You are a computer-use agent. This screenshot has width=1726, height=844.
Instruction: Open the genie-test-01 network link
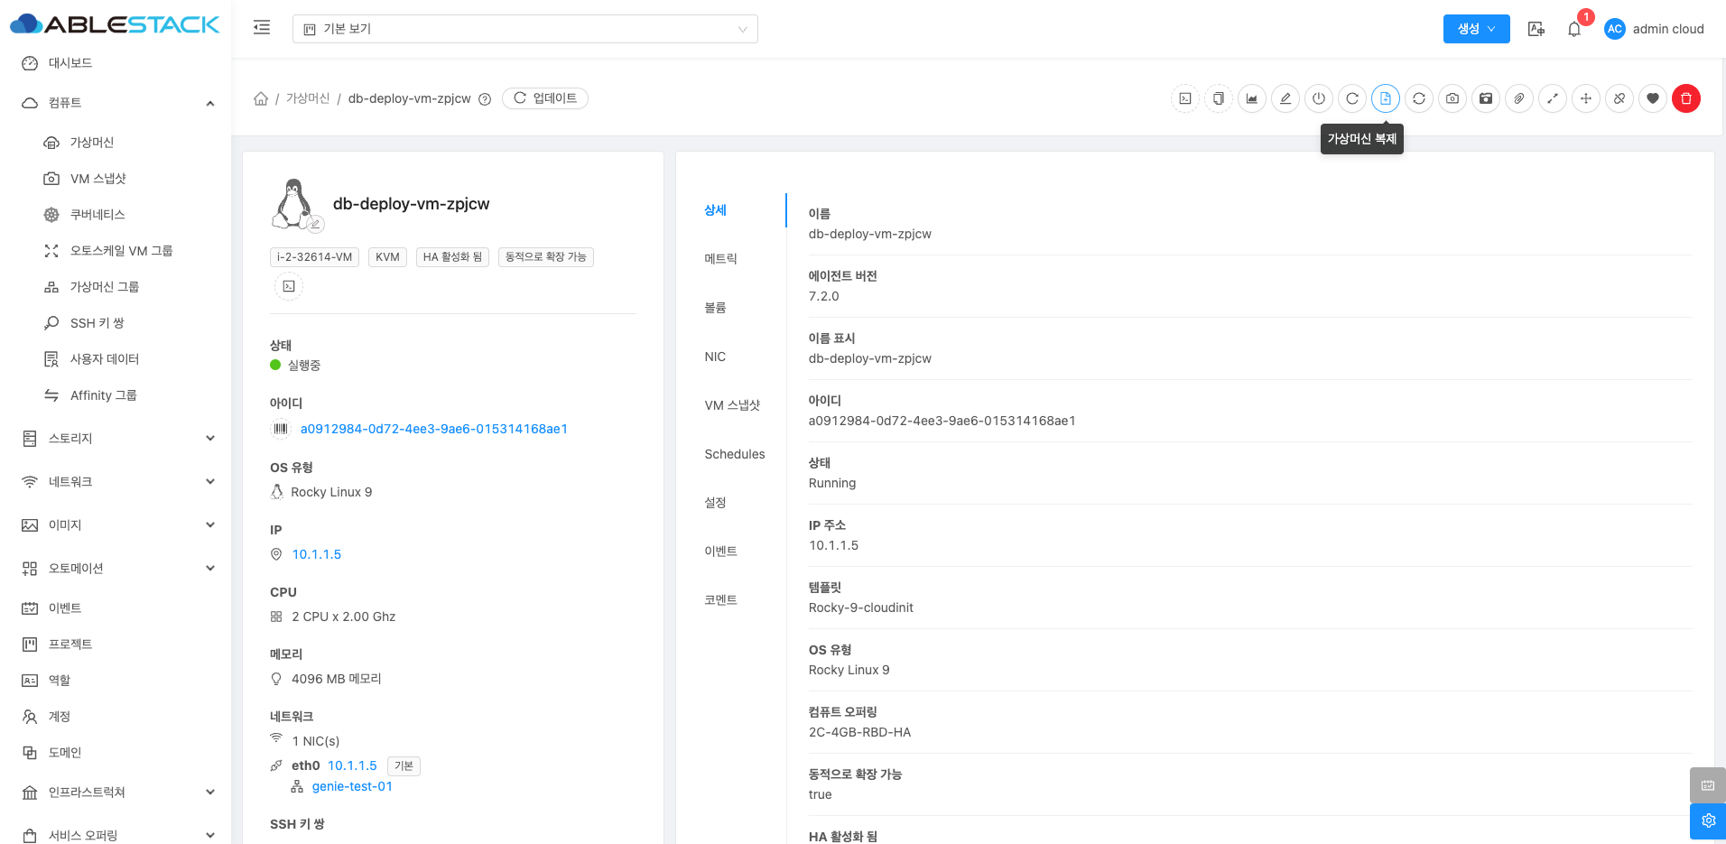(352, 786)
